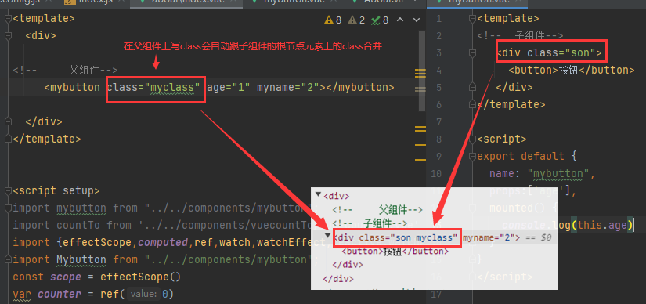Click the div class="son" line in the right editor
The image size is (646, 304).
549,52
